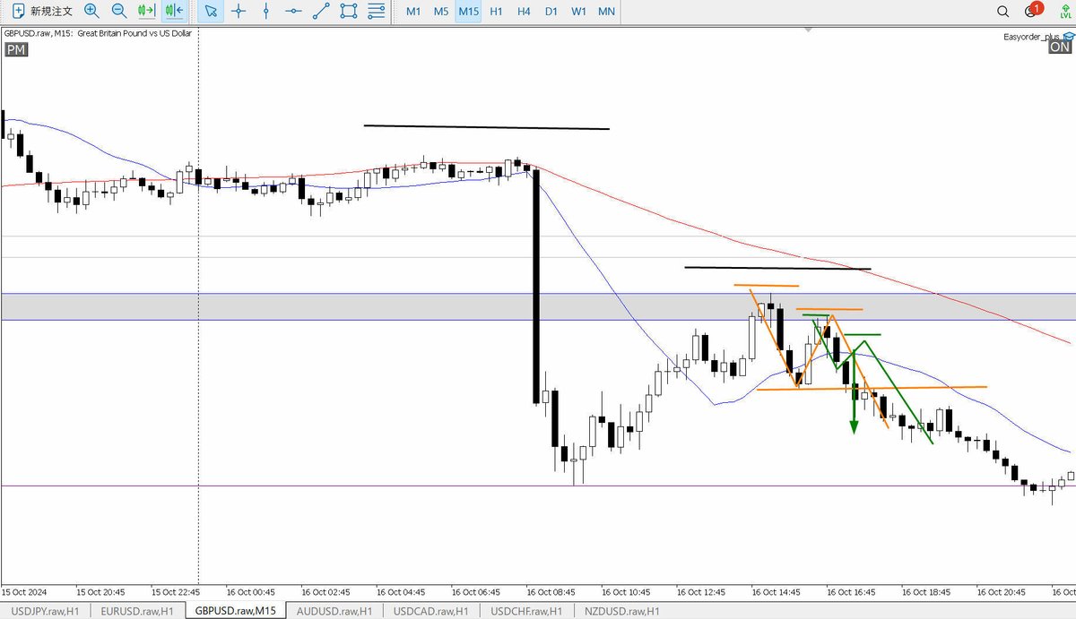Screen dimensions: 1076x619
Task: Switch chart to D1 daily timeframe
Action: 551,11
